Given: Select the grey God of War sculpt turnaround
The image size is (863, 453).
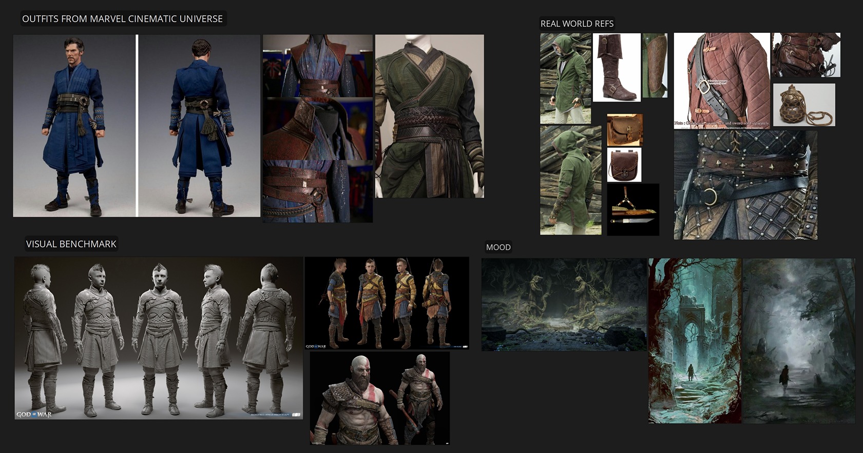Looking at the screenshot, I should coord(159,338).
